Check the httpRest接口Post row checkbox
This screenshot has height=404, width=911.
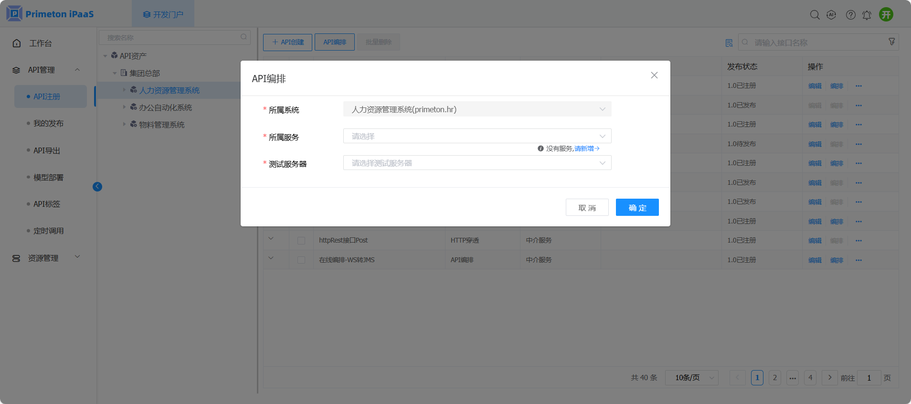(301, 241)
